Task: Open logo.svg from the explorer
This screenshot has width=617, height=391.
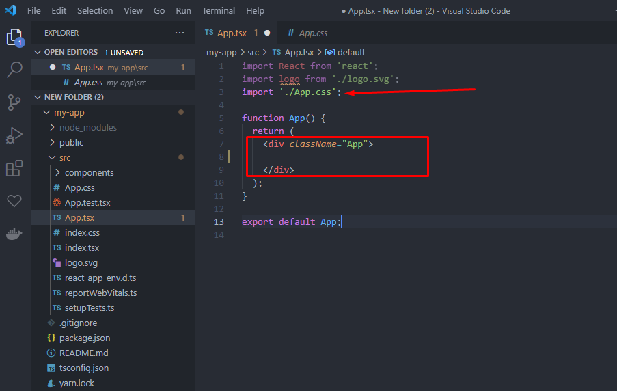Action: click(81, 262)
